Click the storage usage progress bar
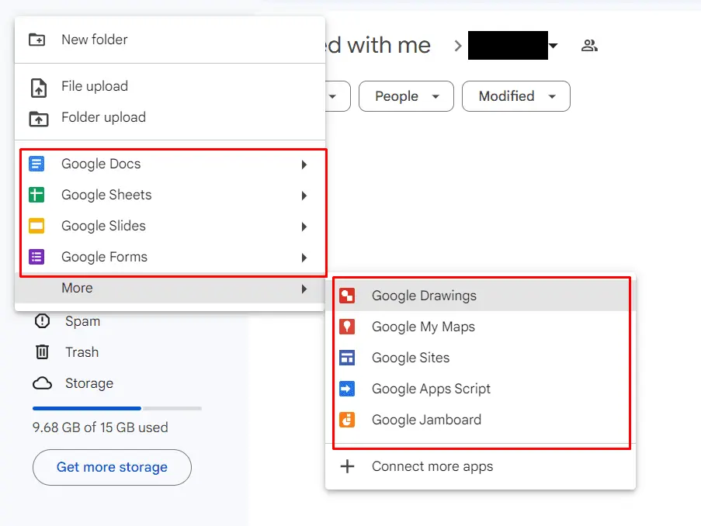The height and width of the screenshot is (526, 701). 116,408
